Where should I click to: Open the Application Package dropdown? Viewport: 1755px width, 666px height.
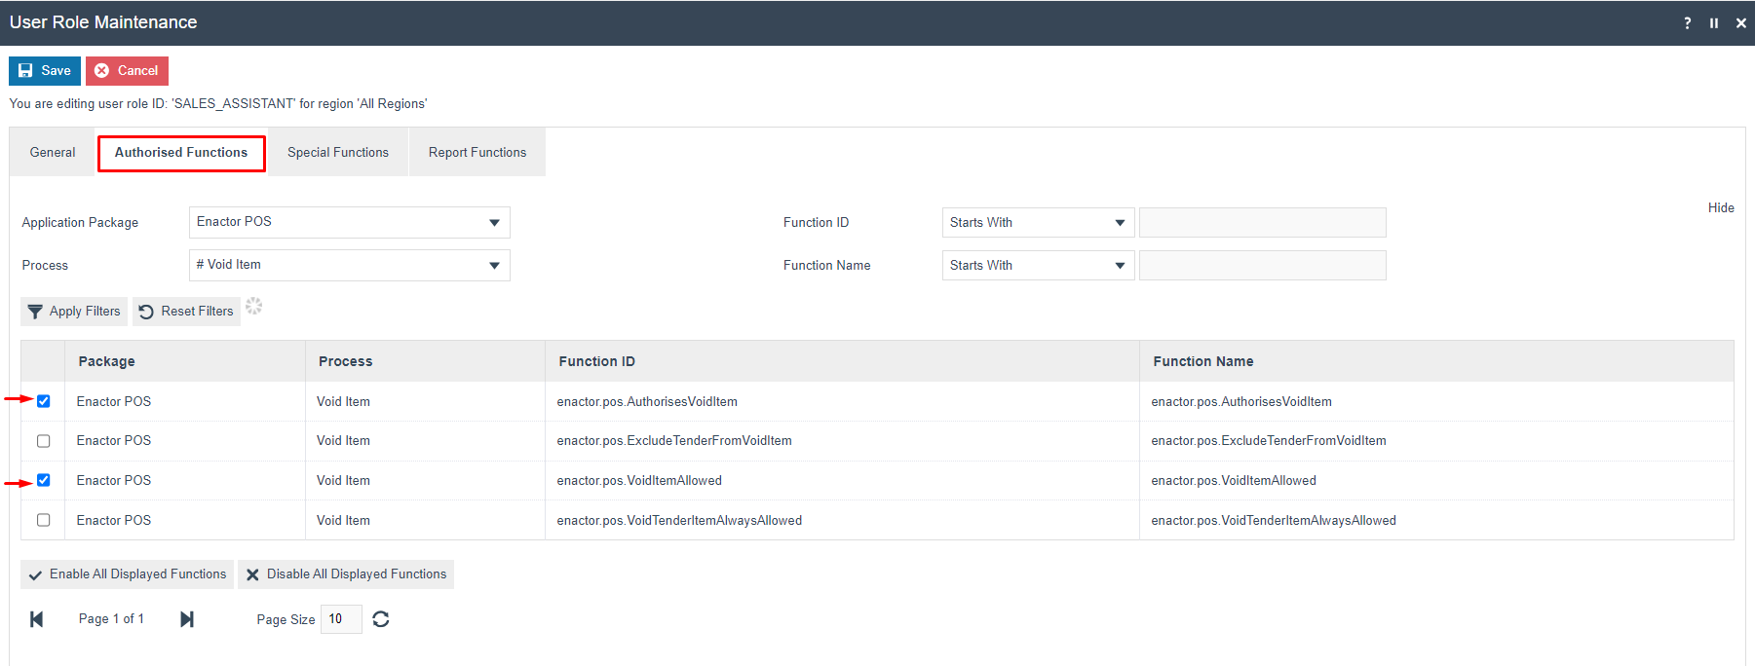pos(350,222)
